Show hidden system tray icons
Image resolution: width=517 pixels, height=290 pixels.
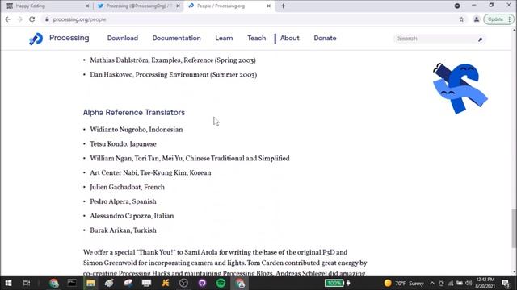[x=432, y=283]
